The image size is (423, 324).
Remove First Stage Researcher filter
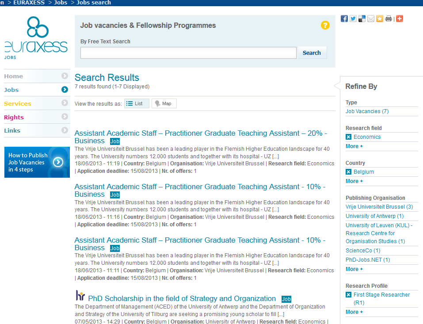(349, 294)
